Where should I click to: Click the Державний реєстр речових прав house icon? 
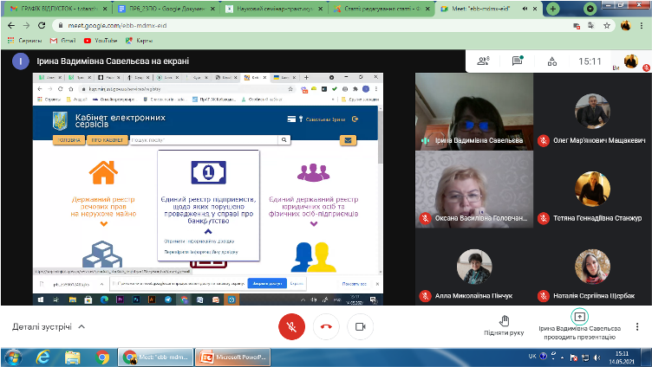pyautogui.click(x=103, y=172)
